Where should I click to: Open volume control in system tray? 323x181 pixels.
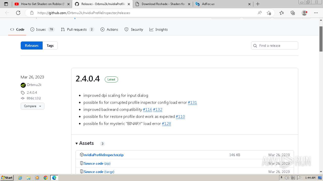tap(287, 178)
